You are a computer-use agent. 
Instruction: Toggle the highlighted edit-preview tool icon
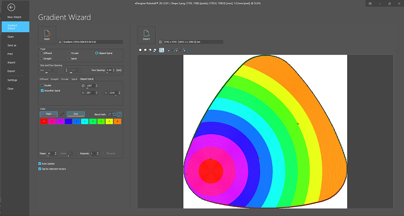point(162,50)
